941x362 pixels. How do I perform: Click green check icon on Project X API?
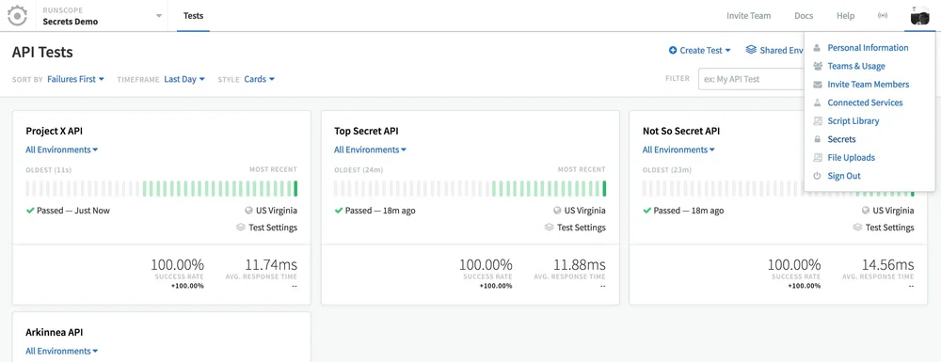click(x=30, y=211)
